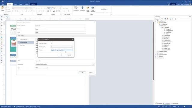
Task: Select the UnitPrice column in Data Setup
Action: tap(26, 45)
